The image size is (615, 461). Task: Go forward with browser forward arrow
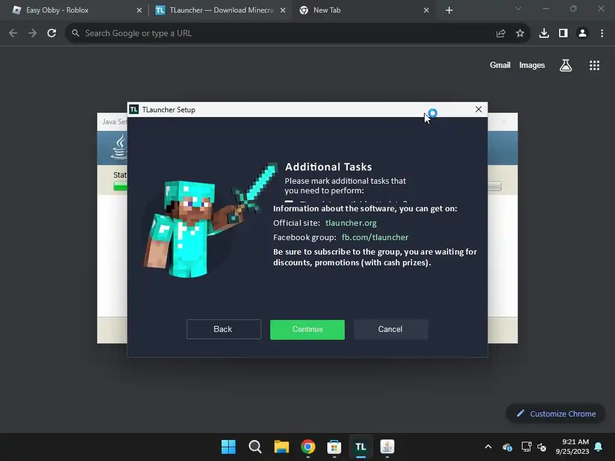coord(32,34)
